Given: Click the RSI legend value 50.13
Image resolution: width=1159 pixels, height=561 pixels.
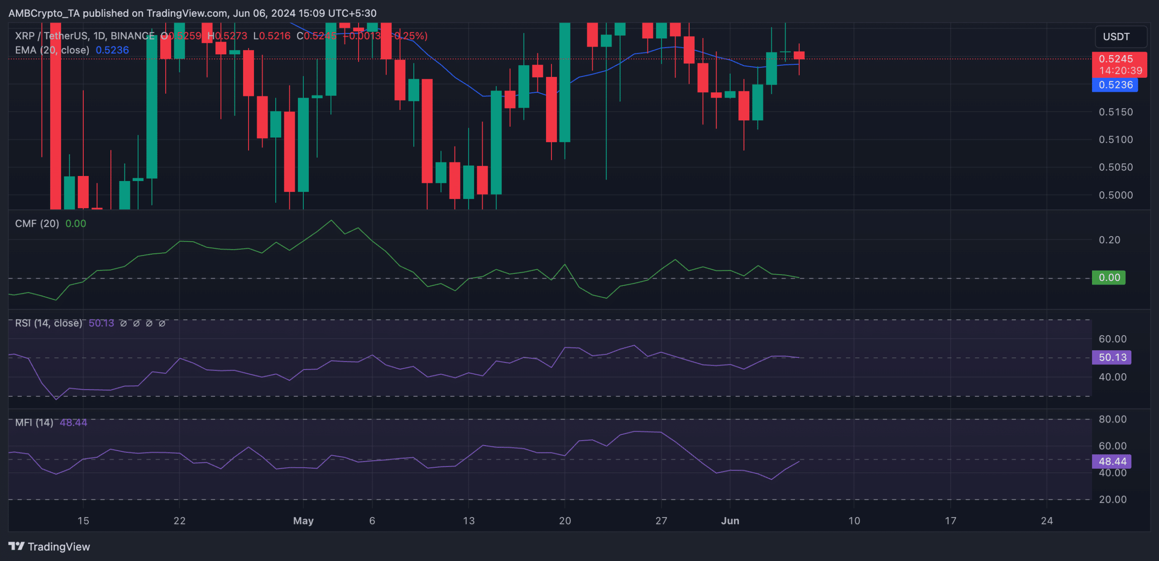Looking at the screenshot, I should (x=101, y=323).
